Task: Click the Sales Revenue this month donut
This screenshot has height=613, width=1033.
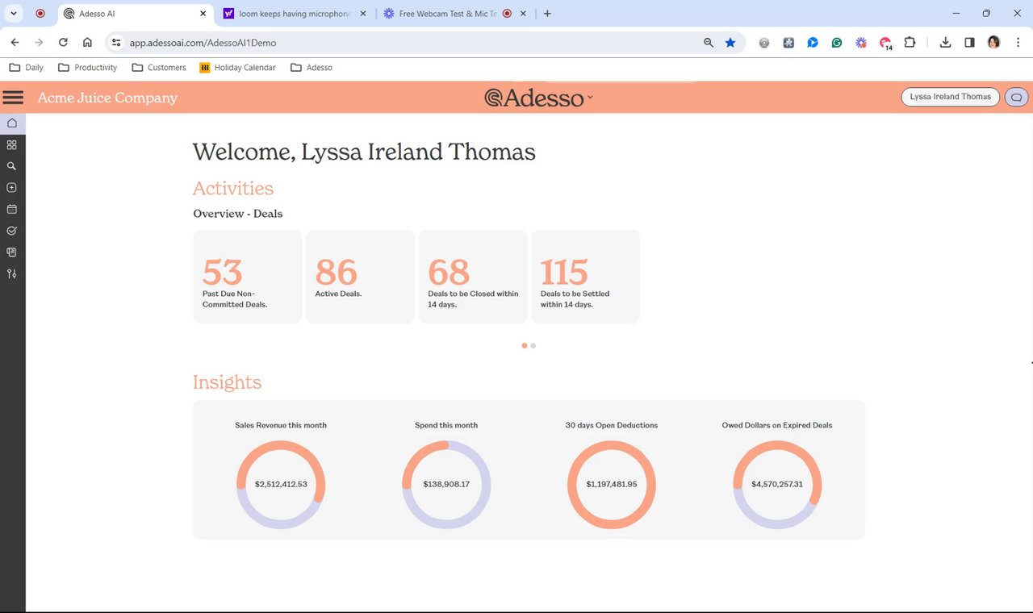Action: [281, 485]
